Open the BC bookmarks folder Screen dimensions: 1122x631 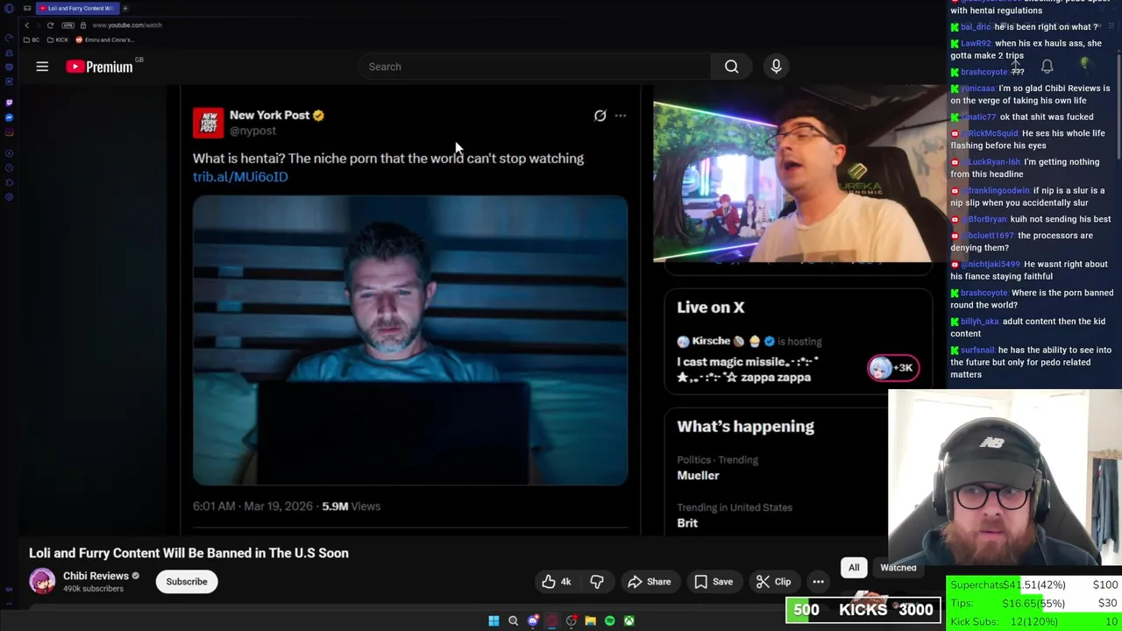(32, 40)
